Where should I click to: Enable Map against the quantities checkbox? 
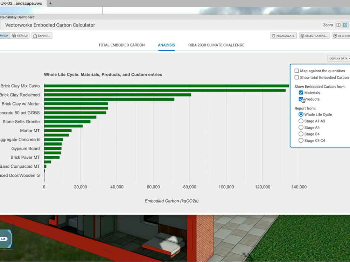297,71
